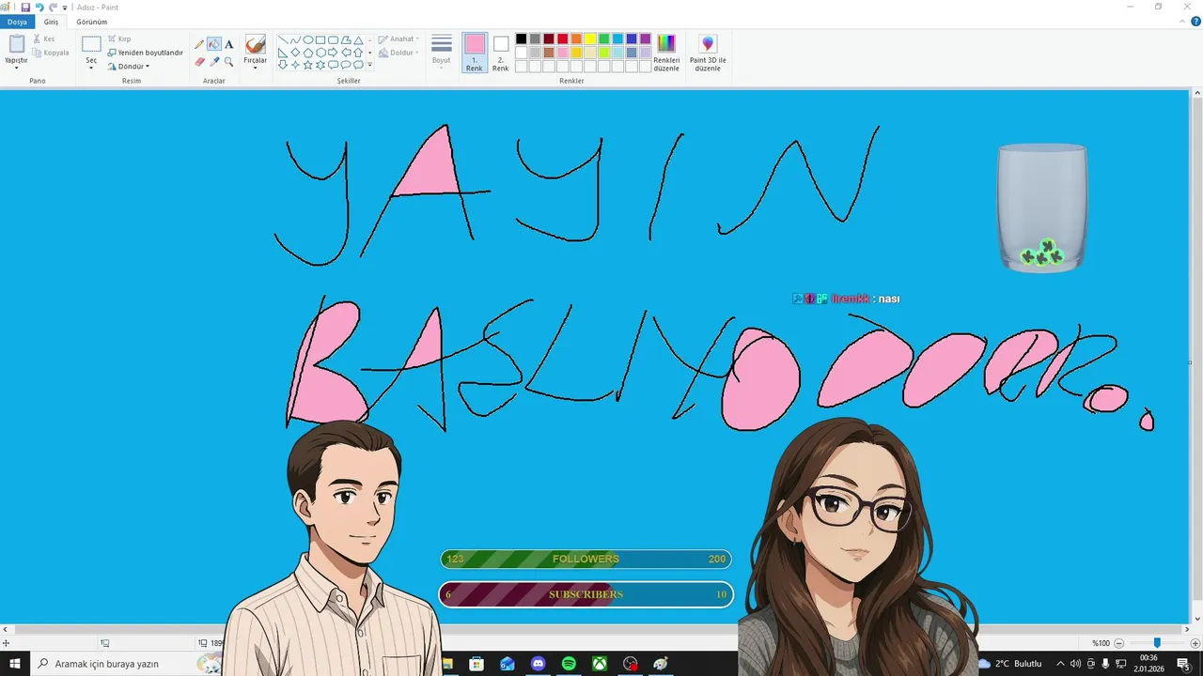Open Spotify from the taskbar

569,664
